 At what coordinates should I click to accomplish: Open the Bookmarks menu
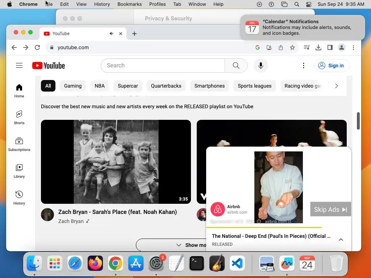pyautogui.click(x=129, y=4)
